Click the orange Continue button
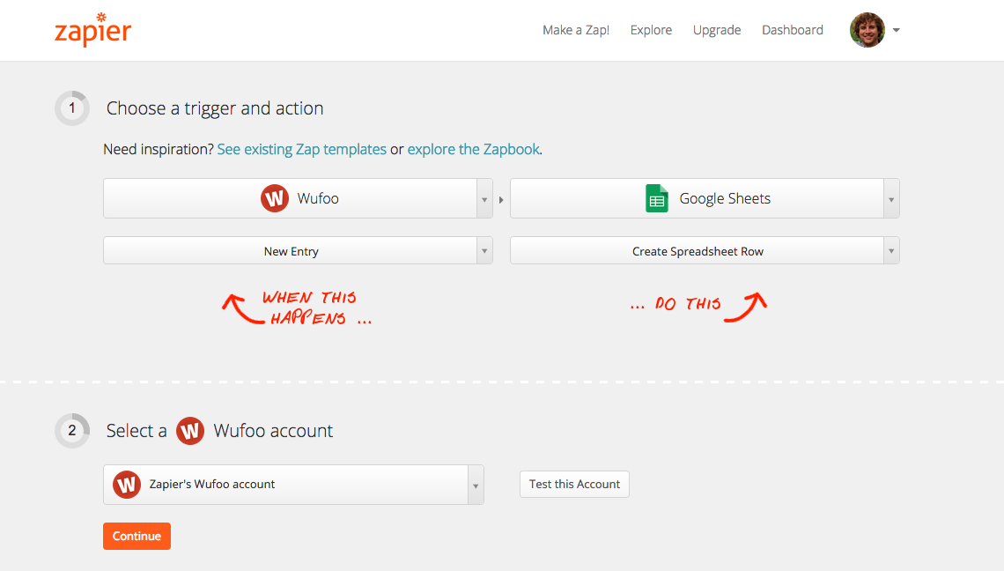1004x571 pixels. [x=137, y=536]
